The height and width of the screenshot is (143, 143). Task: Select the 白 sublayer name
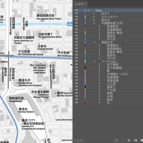pyautogui.click(x=108, y=103)
